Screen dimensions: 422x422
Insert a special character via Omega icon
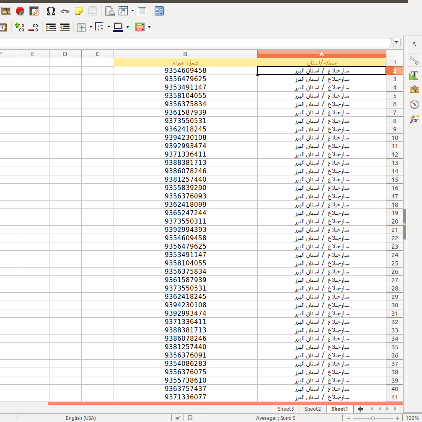(x=51, y=11)
